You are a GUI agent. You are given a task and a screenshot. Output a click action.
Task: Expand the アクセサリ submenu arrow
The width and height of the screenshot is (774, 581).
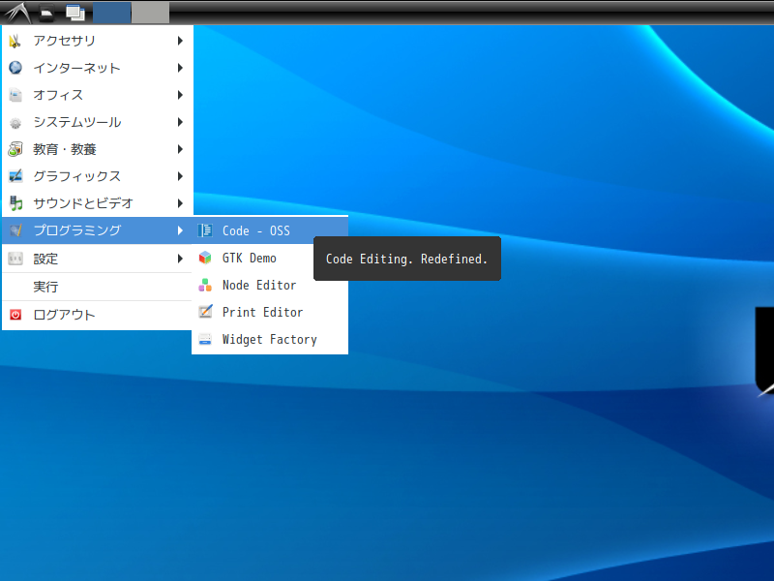coord(180,41)
